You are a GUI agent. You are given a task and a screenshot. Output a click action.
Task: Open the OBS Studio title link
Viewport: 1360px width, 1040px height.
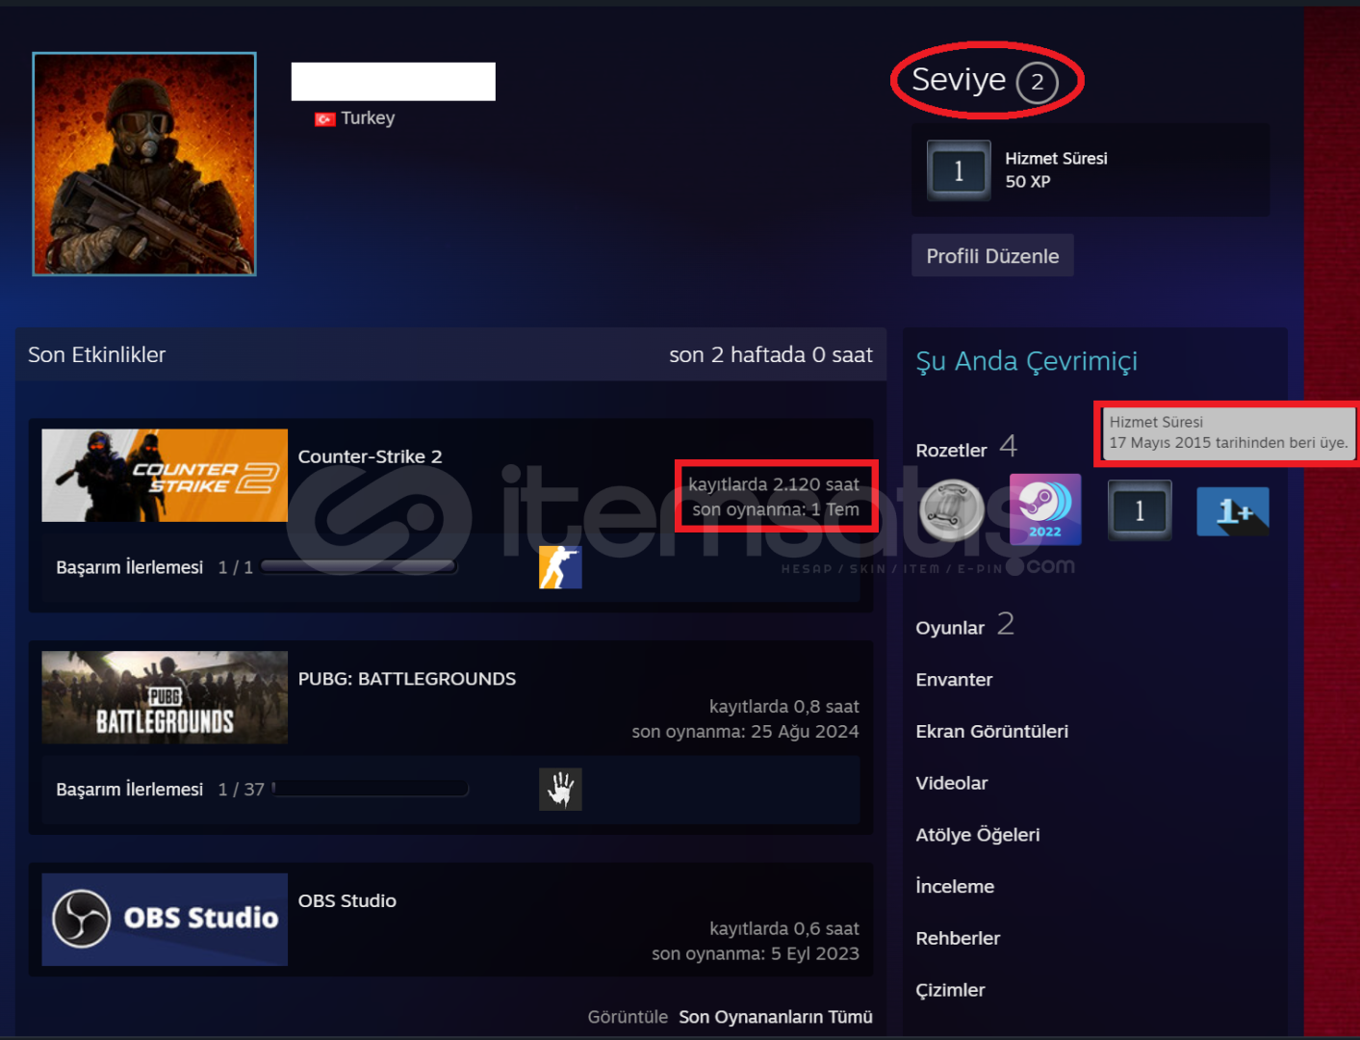pos(346,901)
